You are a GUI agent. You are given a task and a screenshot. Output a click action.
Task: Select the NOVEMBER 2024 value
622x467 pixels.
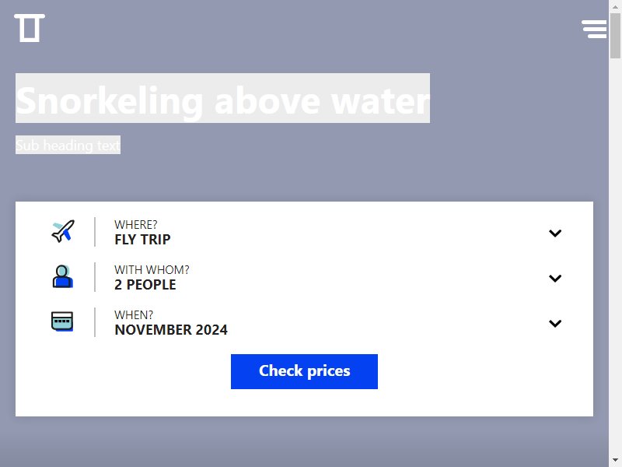coord(171,329)
